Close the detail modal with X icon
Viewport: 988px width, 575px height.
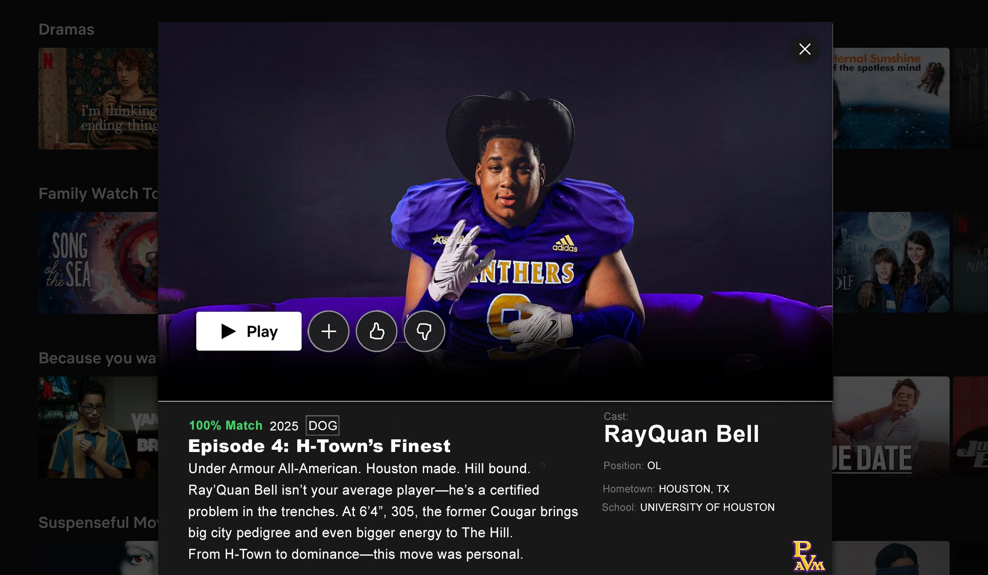(804, 49)
